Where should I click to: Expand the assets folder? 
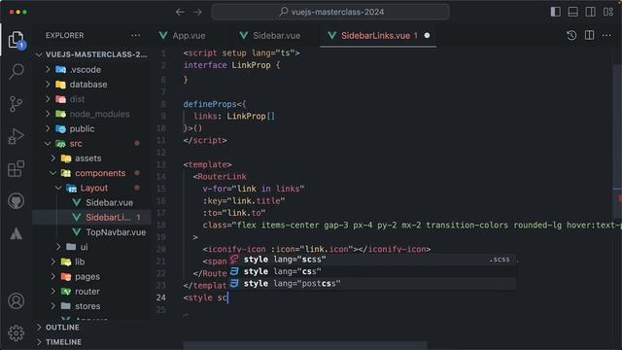tap(92, 157)
